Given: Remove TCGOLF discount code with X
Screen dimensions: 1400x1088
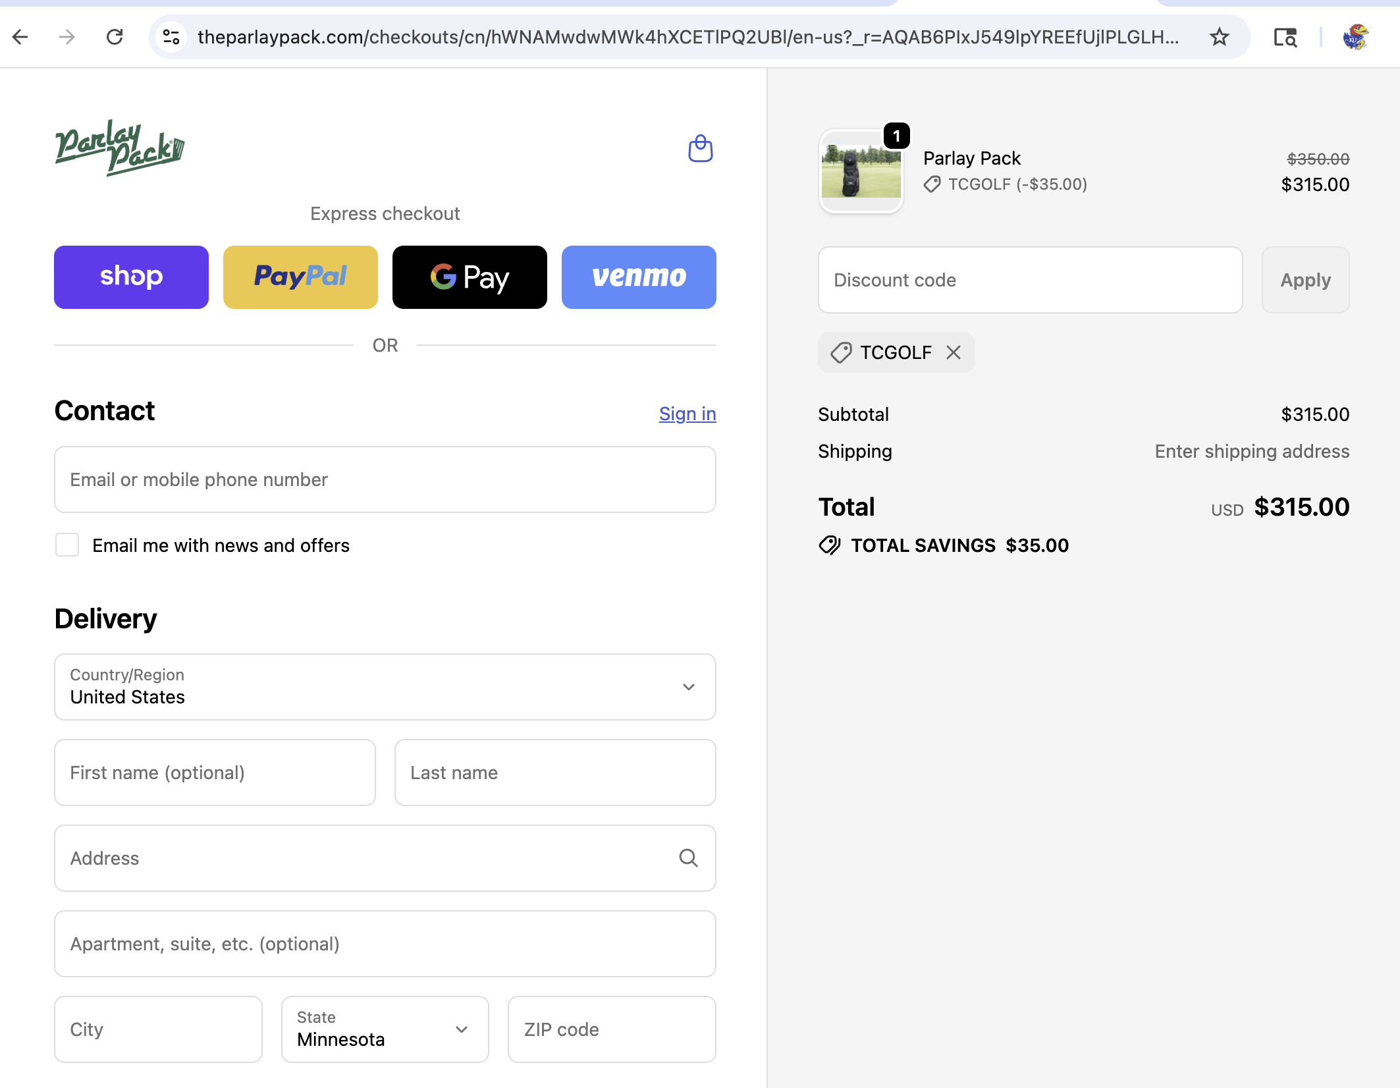Looking at the screenshot, I should coord(953,352).
